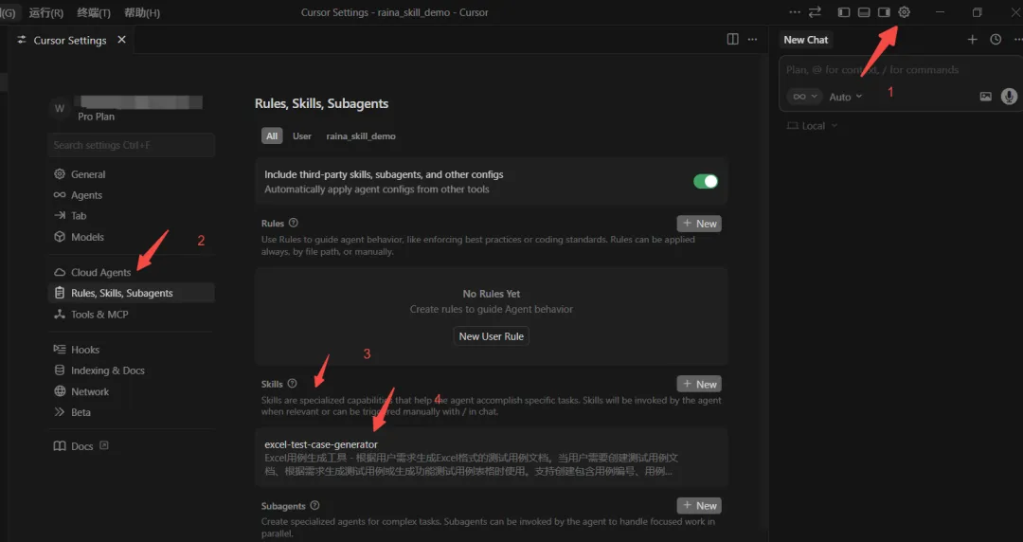
Task: Open the 运行(R) menu
Action: 46,12
